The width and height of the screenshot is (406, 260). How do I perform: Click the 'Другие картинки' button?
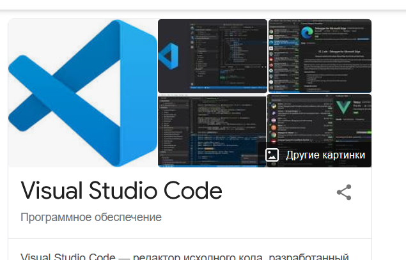click(x=315, y=155)
